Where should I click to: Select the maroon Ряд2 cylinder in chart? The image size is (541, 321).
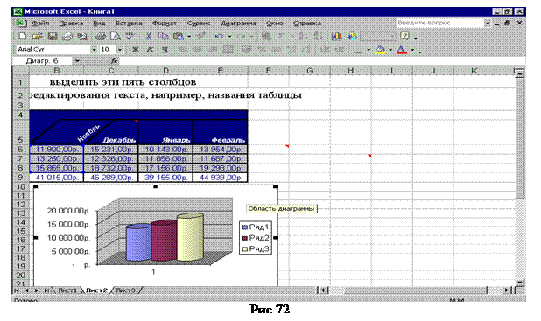[164, 241]
